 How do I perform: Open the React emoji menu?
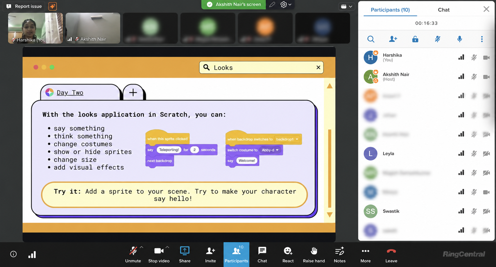click(288, 255)
